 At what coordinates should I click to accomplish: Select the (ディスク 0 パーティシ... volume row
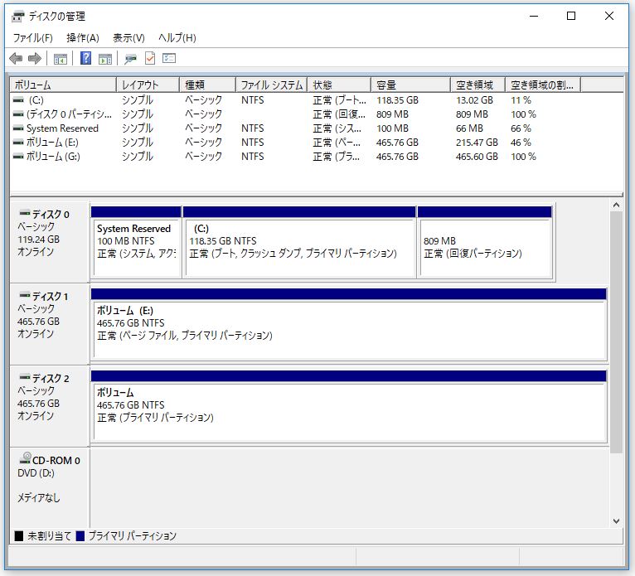pos(317,114)
